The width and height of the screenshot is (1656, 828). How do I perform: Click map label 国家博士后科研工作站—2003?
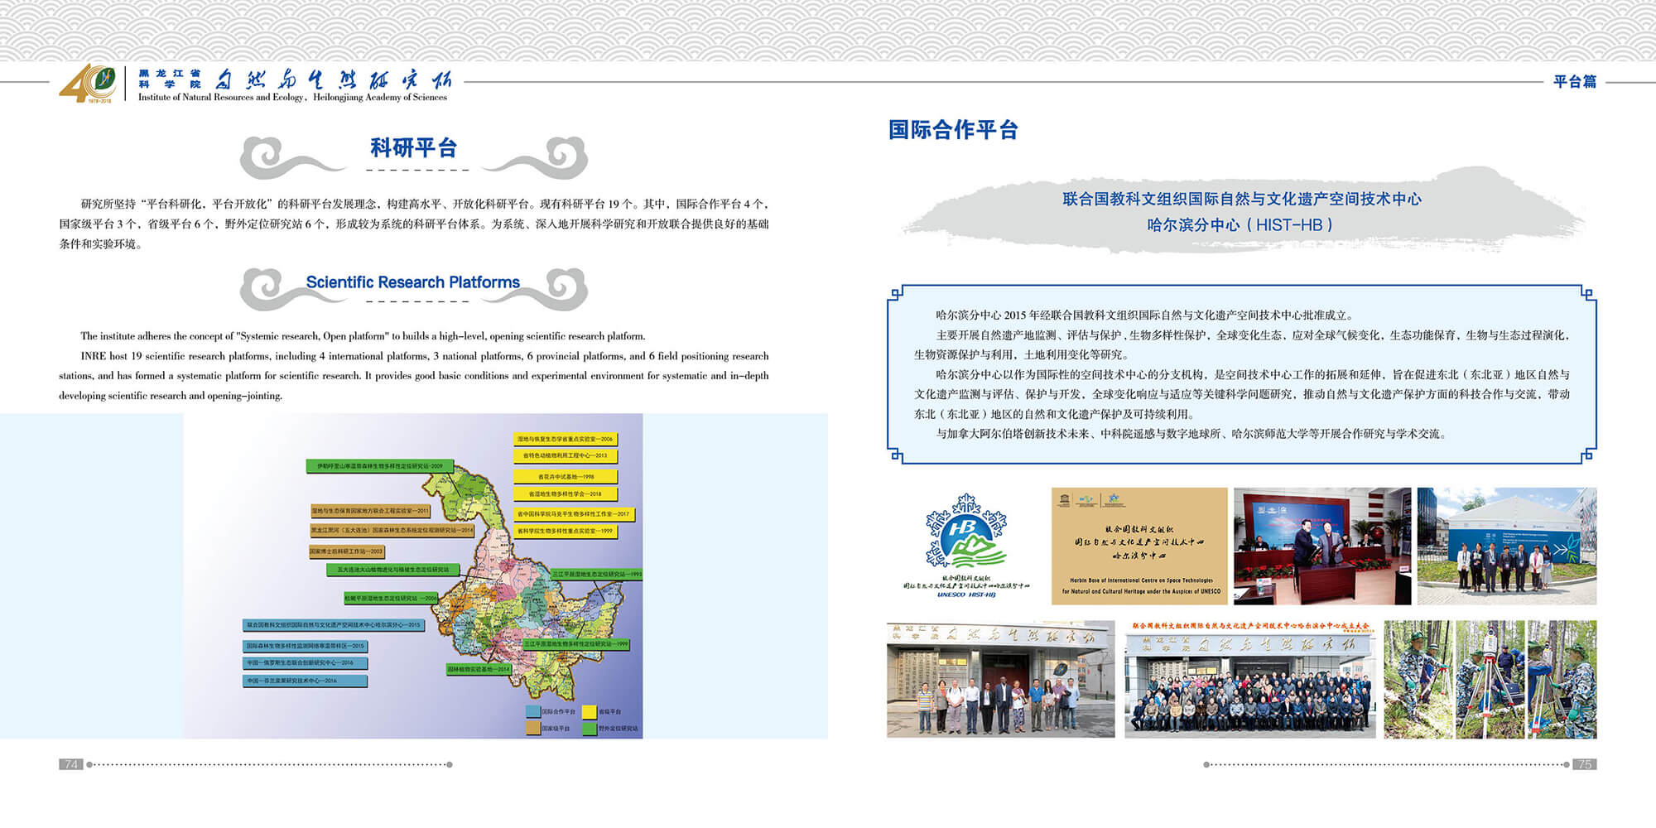click(347, 551)
